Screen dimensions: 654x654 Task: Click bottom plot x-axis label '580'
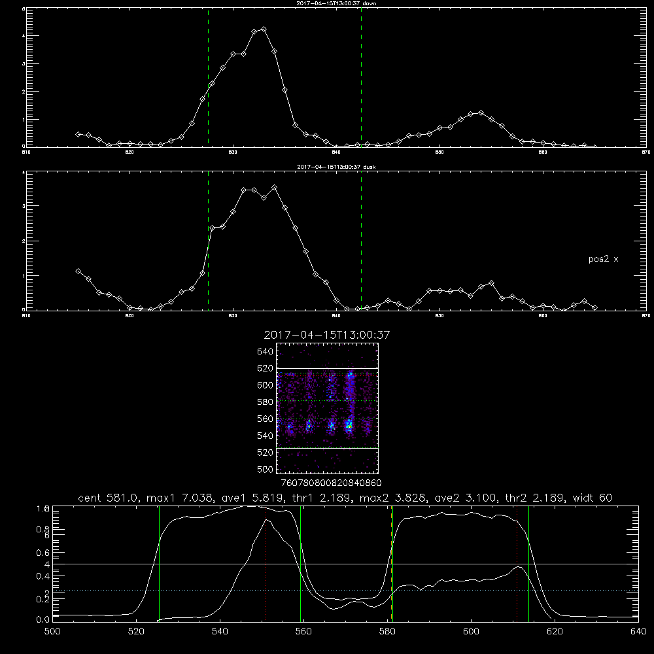(387, 632)
